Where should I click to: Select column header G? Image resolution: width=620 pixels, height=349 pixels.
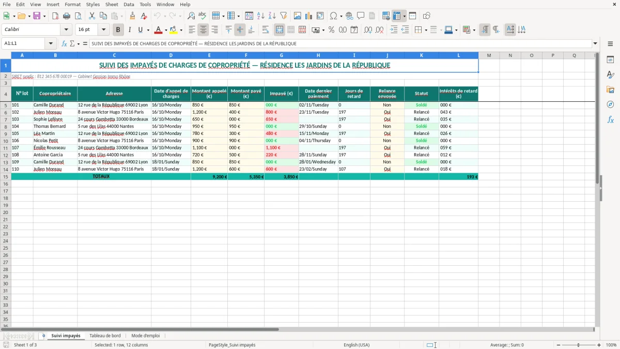pos(281,55)
